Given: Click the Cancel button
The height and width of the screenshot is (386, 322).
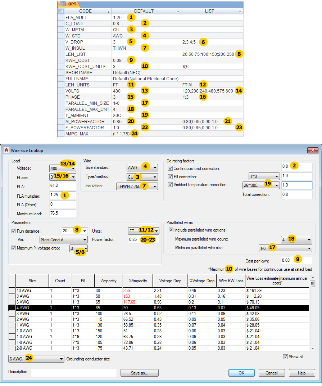Looking at the screenshot, I should tap(272, 373).
